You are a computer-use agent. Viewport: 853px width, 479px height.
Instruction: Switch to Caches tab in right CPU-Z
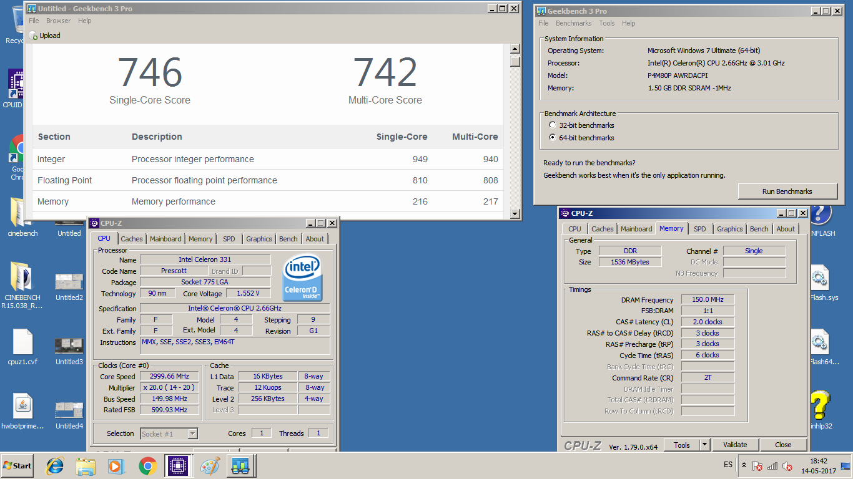coord(603,229)
